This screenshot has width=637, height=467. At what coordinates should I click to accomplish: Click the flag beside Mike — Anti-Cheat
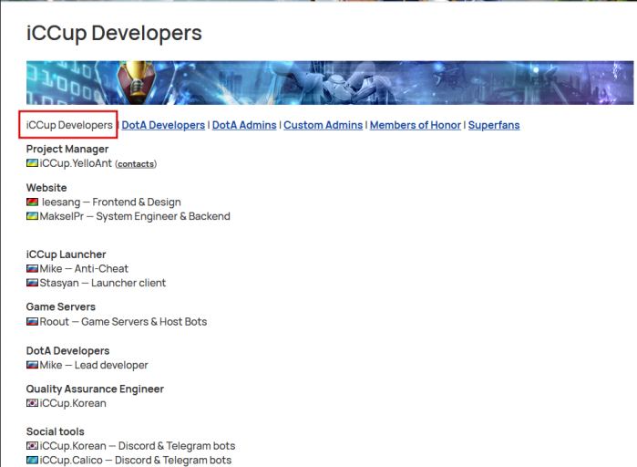click(x=32, y=269)
